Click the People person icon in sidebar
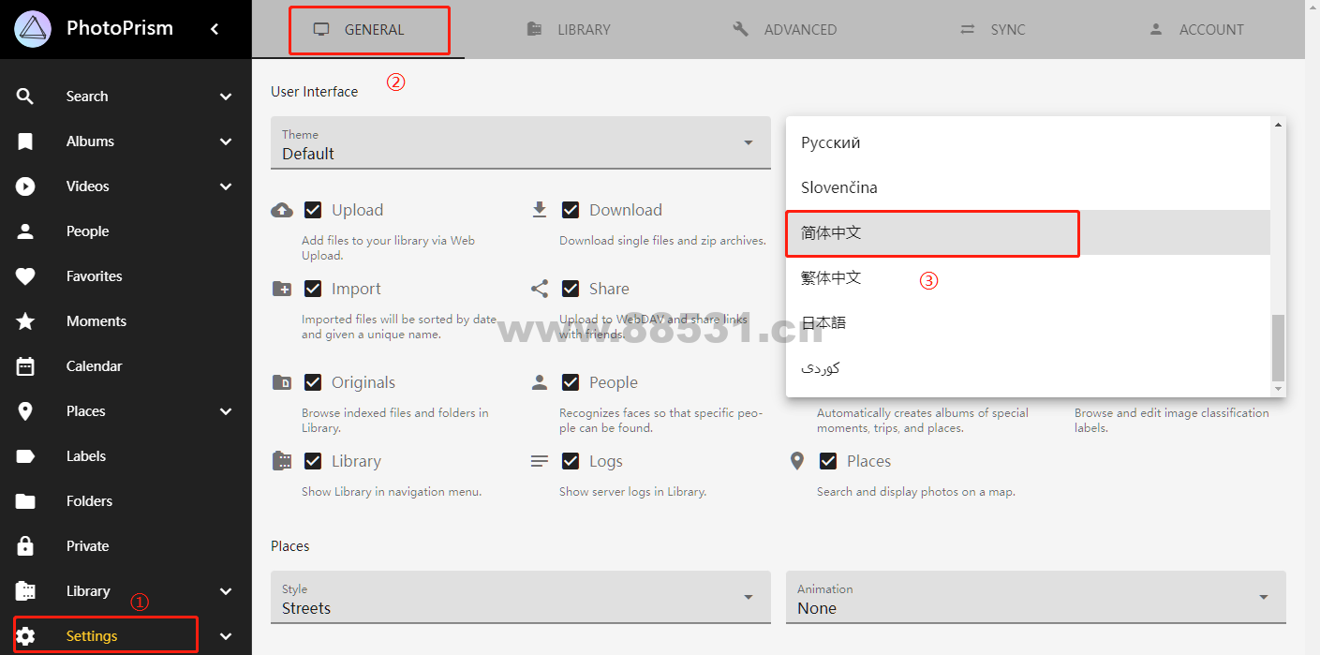The width and height of the screenshot is (1320, 655). tap(25, 231)
